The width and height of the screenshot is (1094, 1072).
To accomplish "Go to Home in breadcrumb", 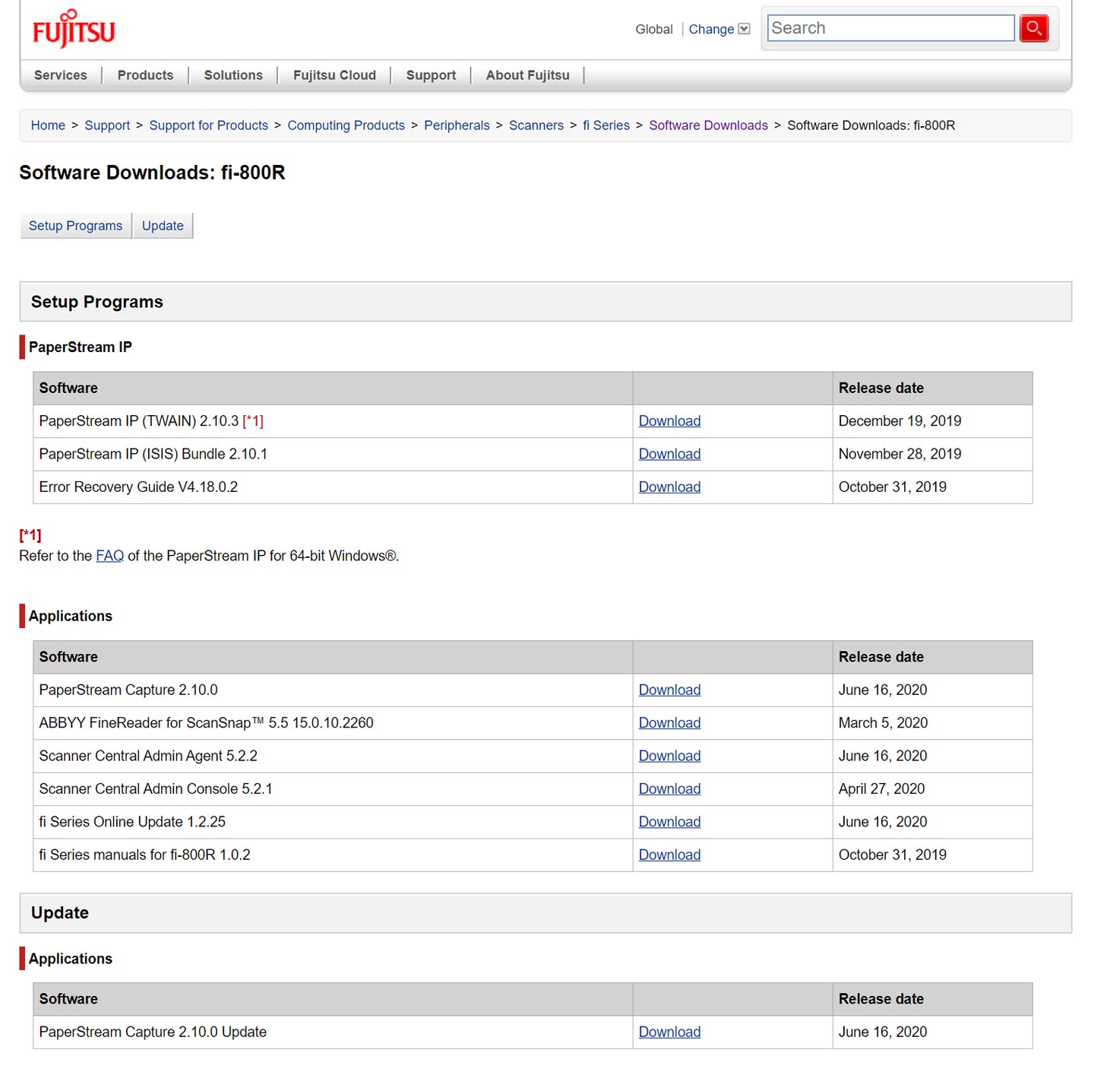I will pos(48,125).
